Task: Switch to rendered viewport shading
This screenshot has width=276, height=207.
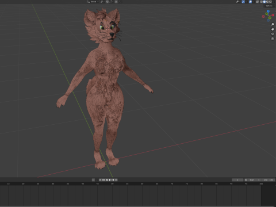Action: pos(270,2)
